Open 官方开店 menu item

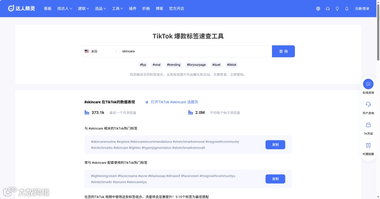coord(176,8)
